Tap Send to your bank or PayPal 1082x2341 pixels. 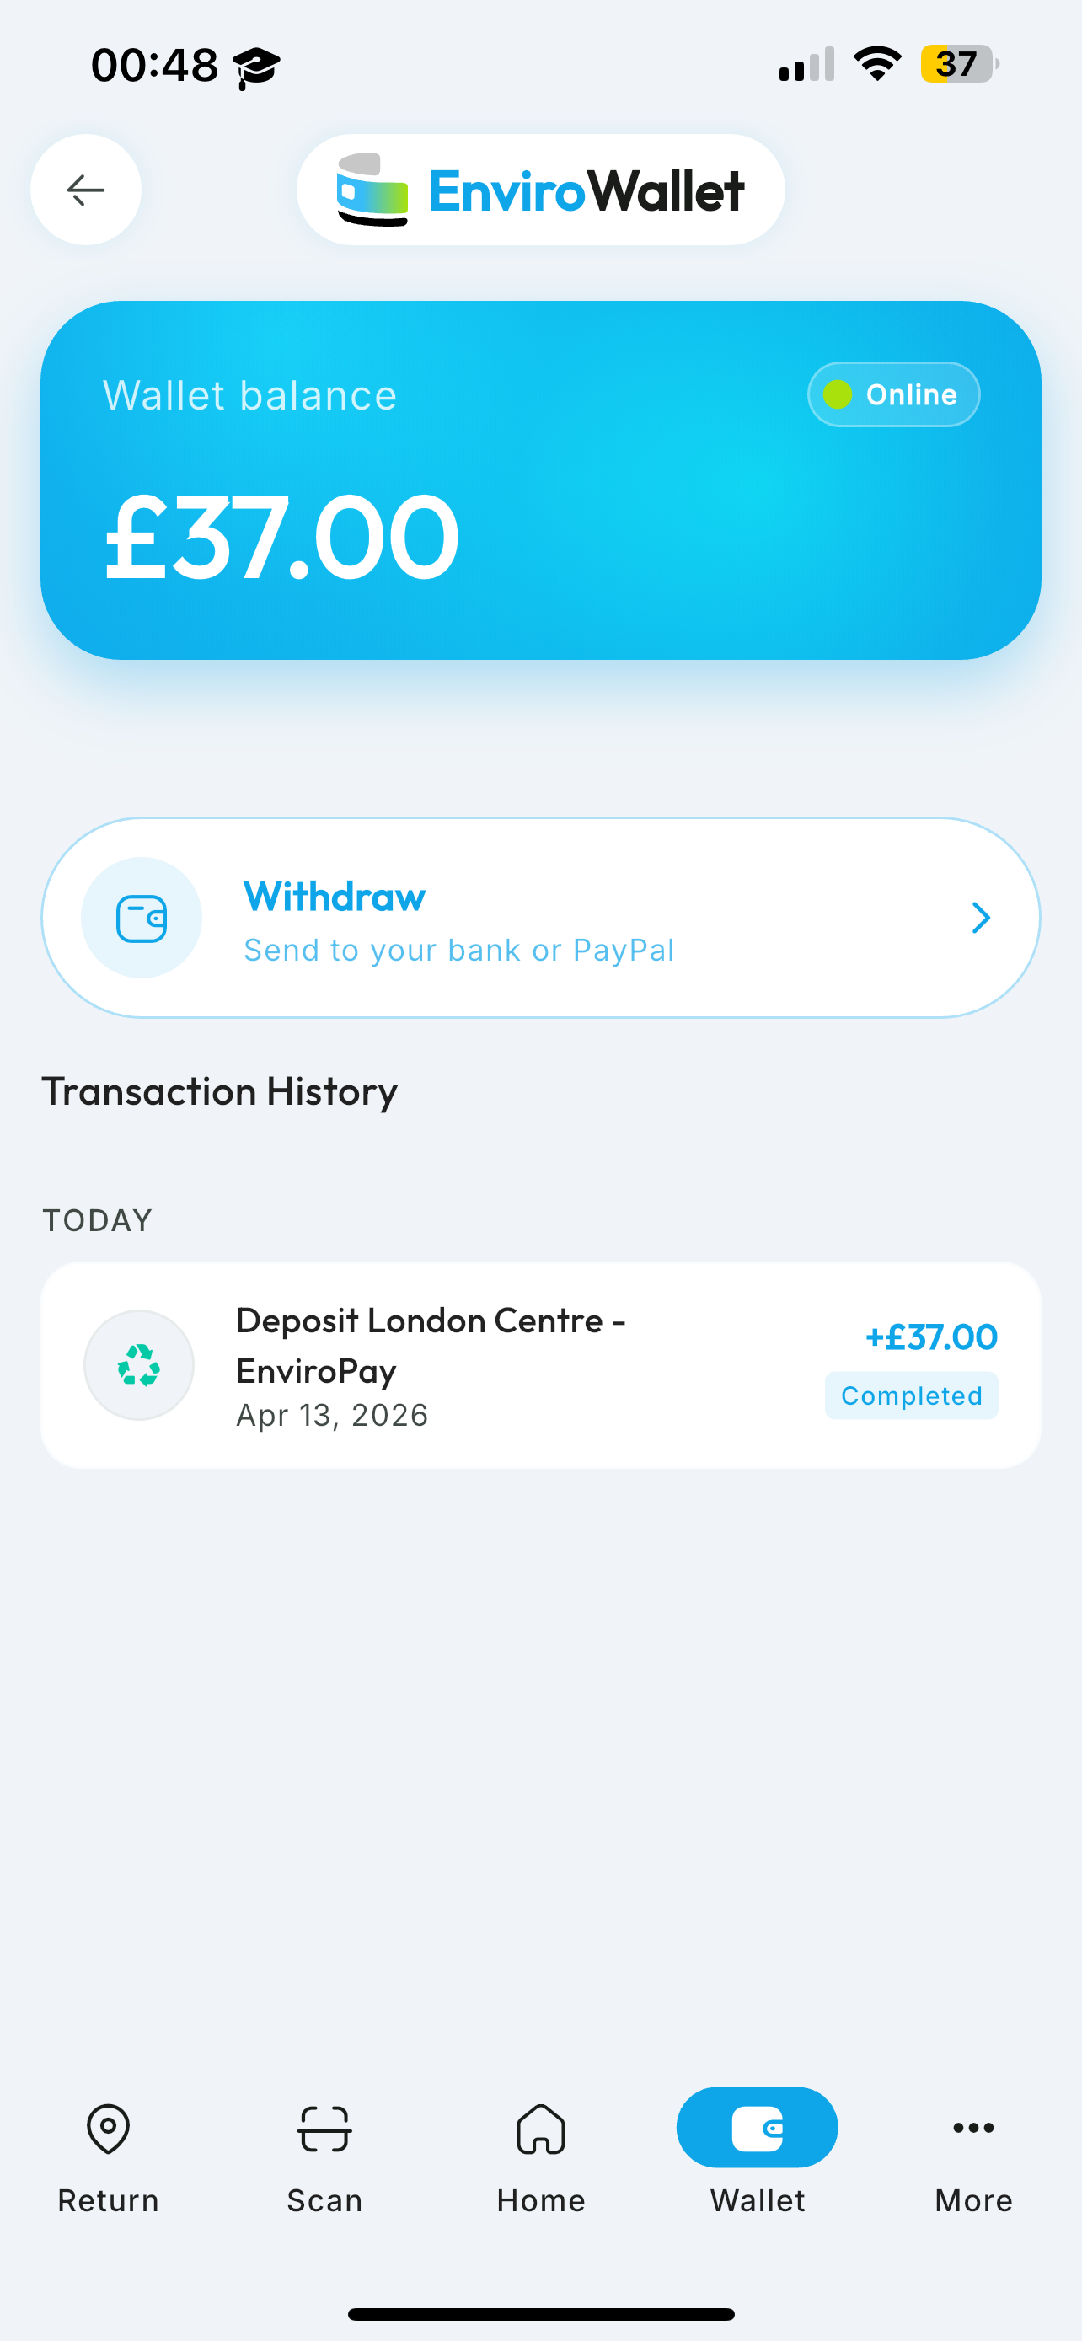pyautogui.click(x=458, y=951)
